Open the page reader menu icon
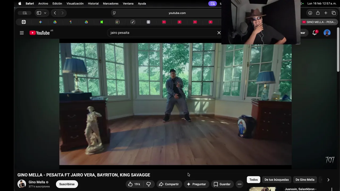340x191 pixels. tap(114, 13)
